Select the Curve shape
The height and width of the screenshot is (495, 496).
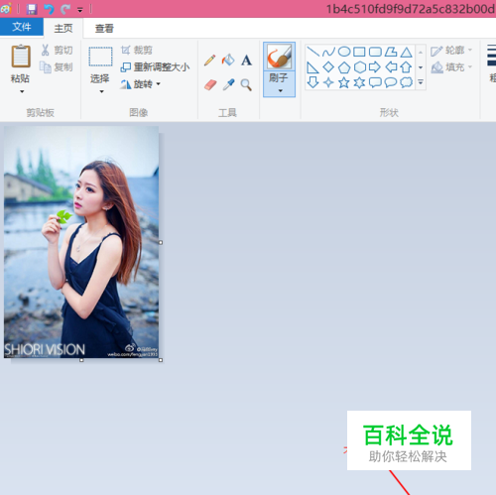[328, 52]
